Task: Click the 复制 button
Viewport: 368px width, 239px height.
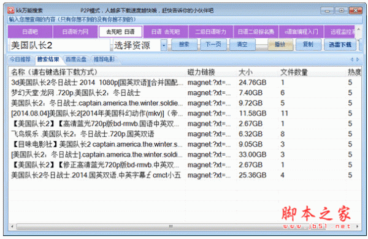Action: click(308, 45)
